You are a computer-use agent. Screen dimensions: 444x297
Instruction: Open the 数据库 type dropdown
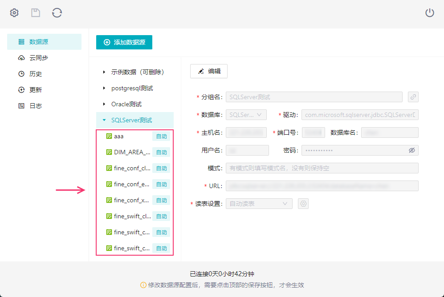click(x=246, y=115)
